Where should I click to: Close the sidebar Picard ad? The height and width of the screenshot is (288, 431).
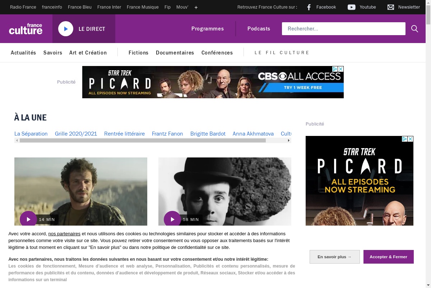coord(411,139)
